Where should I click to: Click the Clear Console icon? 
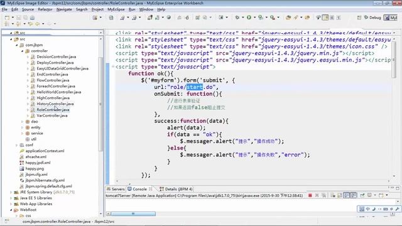click(333, 195)
